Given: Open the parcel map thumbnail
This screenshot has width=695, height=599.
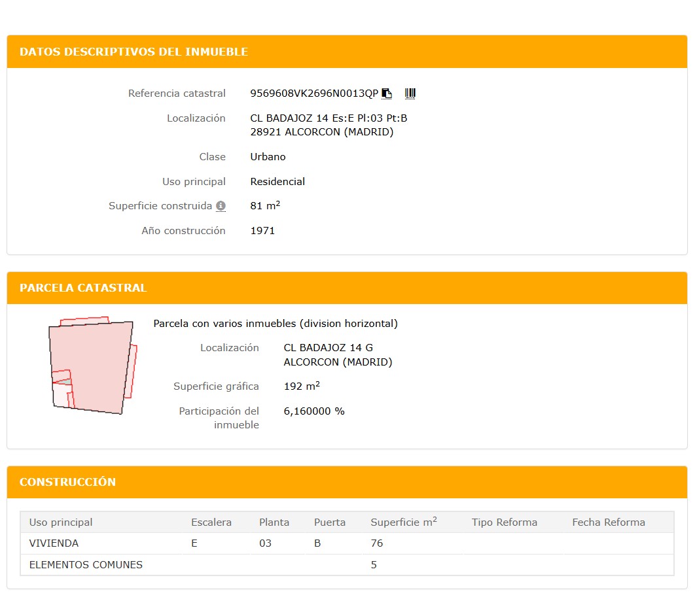Looking at the screenshot, I should pyautogui.click(x=92, y=366).
